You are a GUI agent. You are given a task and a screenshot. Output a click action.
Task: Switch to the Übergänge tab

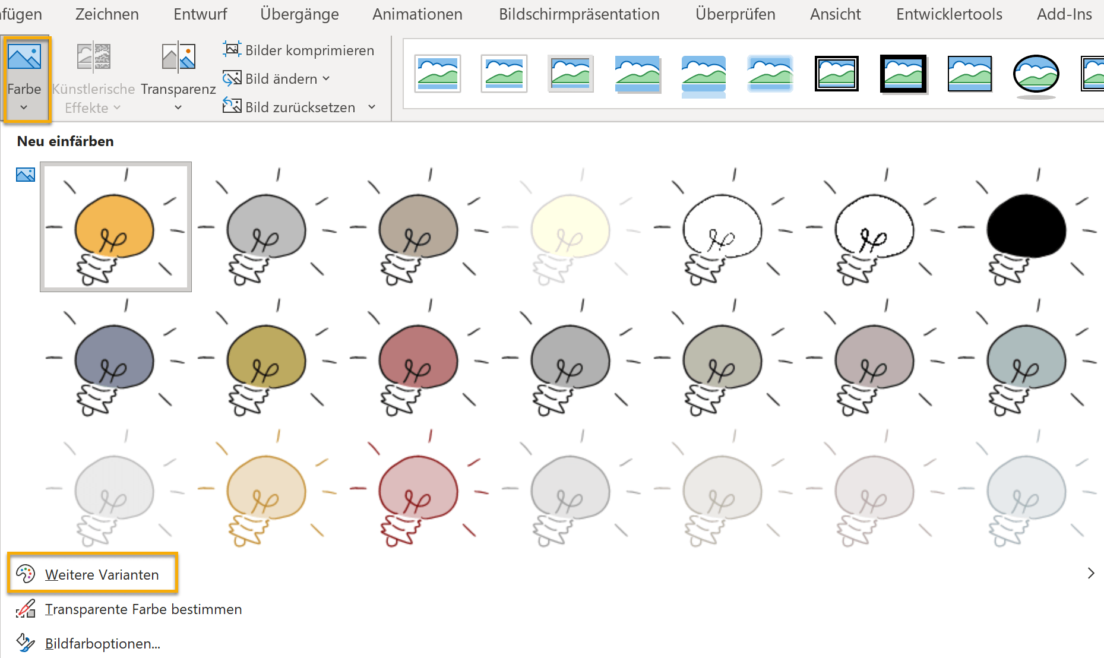tap(299, 14)
